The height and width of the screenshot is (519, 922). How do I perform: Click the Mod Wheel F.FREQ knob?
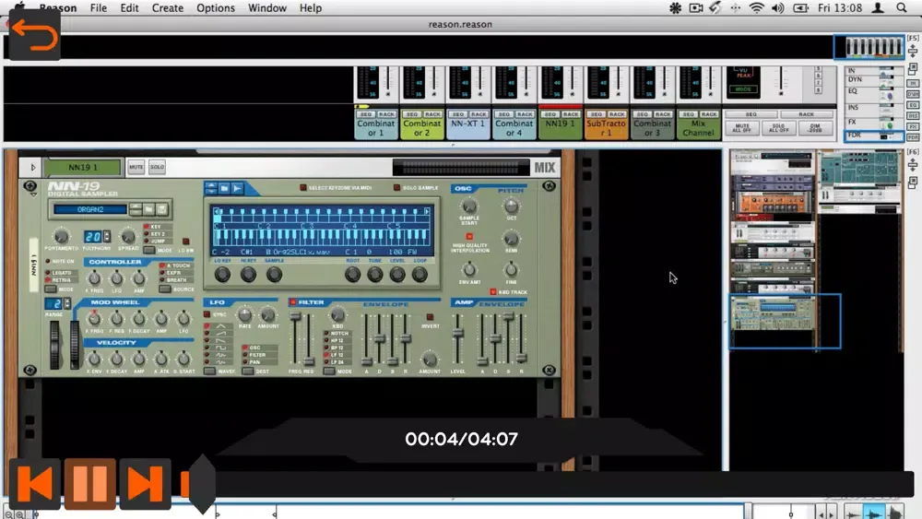point(94,319)
